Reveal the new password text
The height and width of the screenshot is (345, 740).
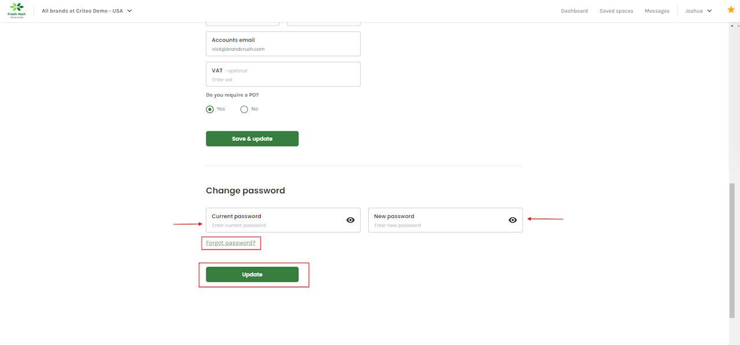[x=512, y=220]
